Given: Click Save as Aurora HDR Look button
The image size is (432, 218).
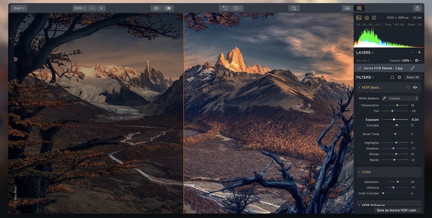Looking at the screenshot, I should 397,210.
